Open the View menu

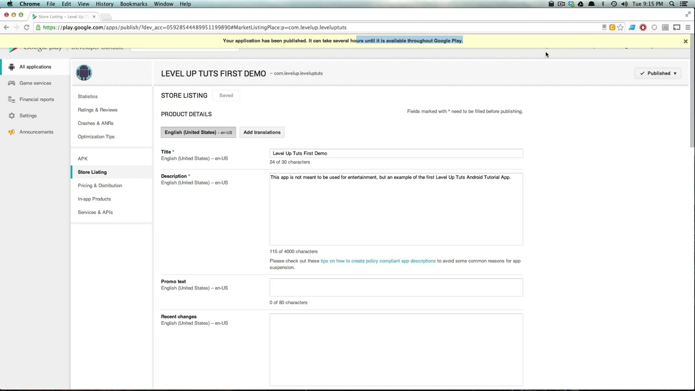pos(83,4)
